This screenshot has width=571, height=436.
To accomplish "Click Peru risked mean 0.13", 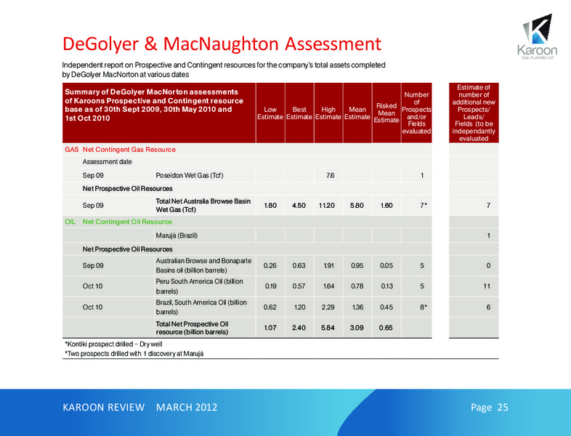I will click(387, 286).
